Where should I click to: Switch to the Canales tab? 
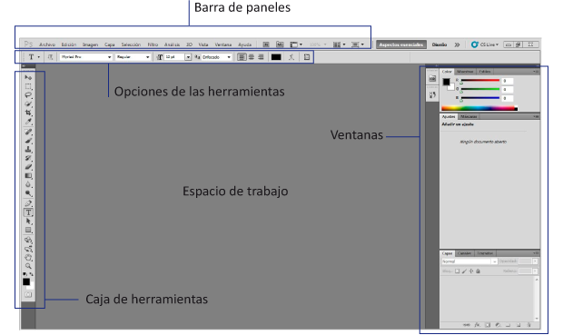pos(464,253)
